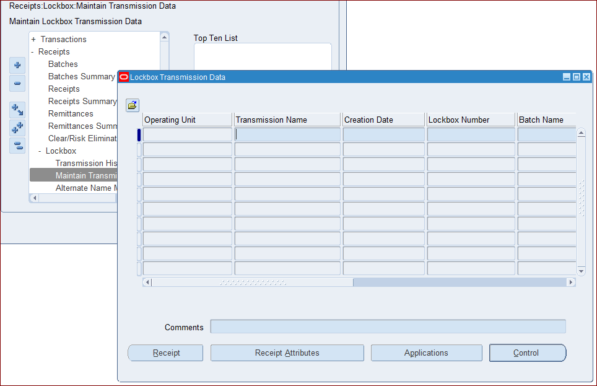Collapse the Lockbox tree branch
597x386 pixels.
tap(40, 151)
